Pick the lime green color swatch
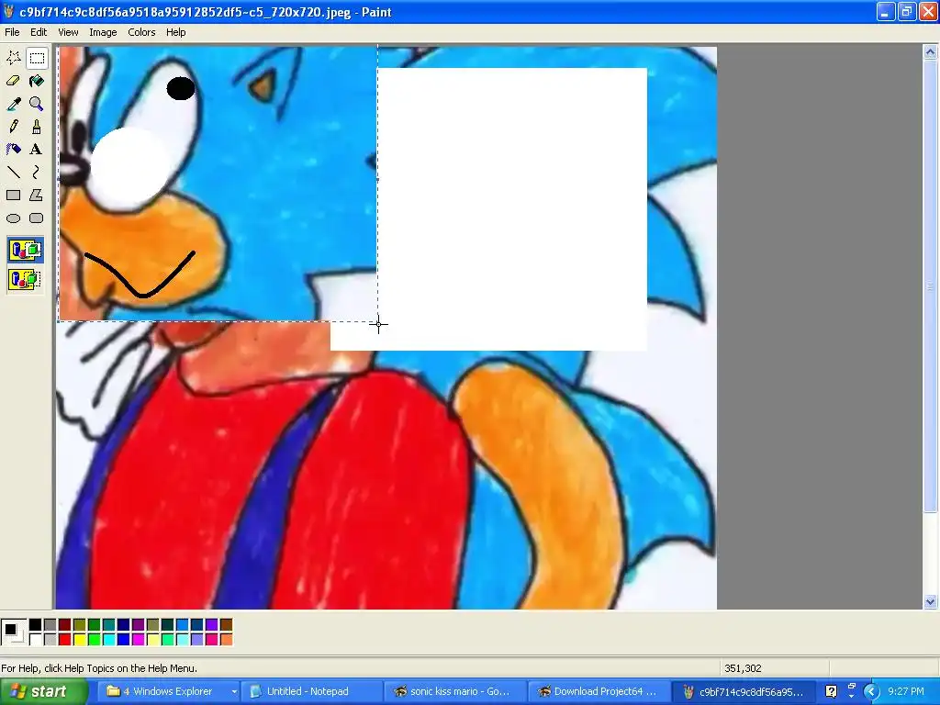The width and height of the screenshot is (940, 705). pyautogui.click(x=95, y=640)
